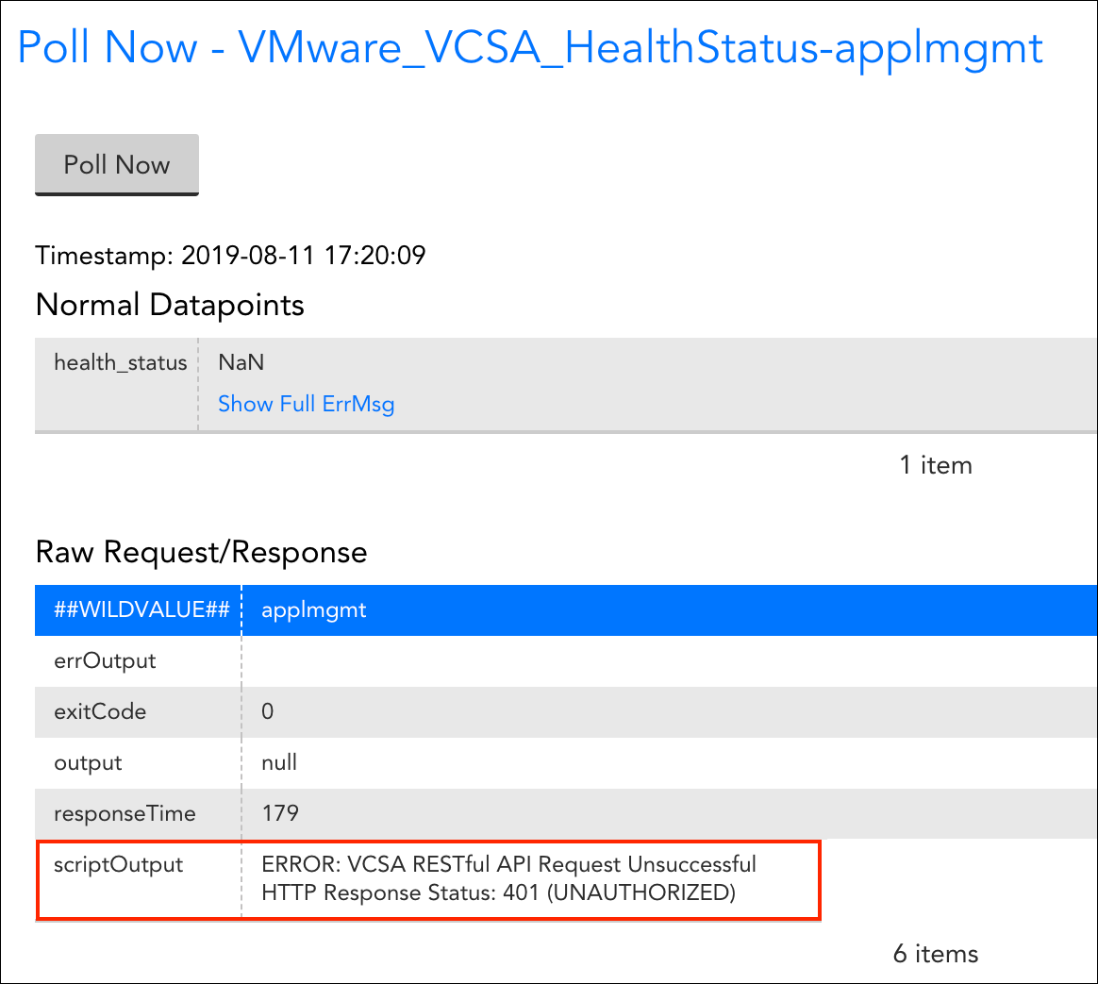The image size is (1098, 984).
Task: Select the Timestamp 2019-08-11 17:20:09 text
Action: pyautogui.click(x=230, y=256)
